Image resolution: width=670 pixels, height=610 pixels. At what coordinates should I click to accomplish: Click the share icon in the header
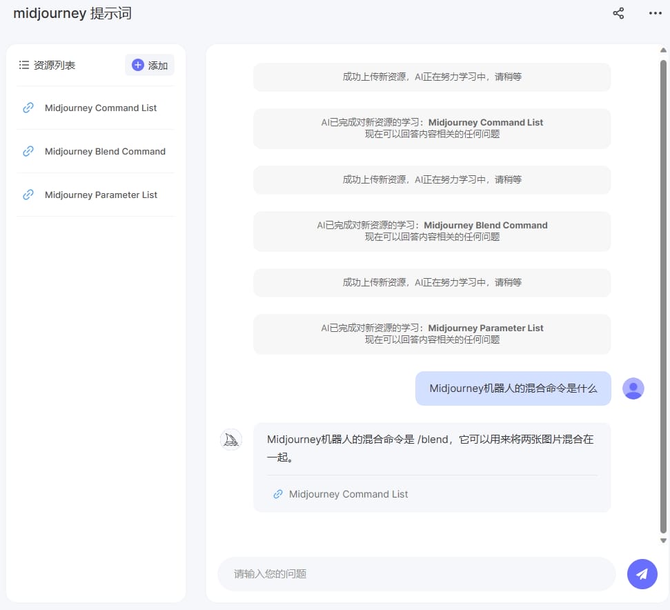point(618,13)
